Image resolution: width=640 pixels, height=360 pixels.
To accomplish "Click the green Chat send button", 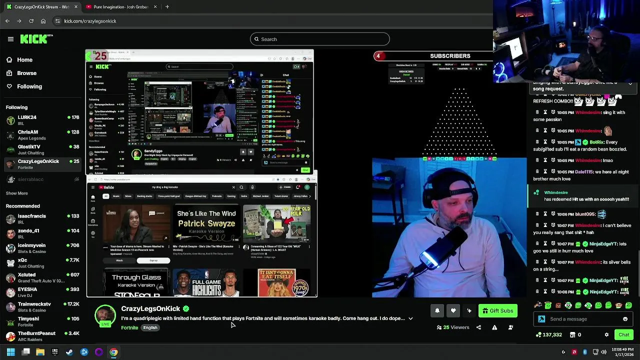I will (624, 334).
